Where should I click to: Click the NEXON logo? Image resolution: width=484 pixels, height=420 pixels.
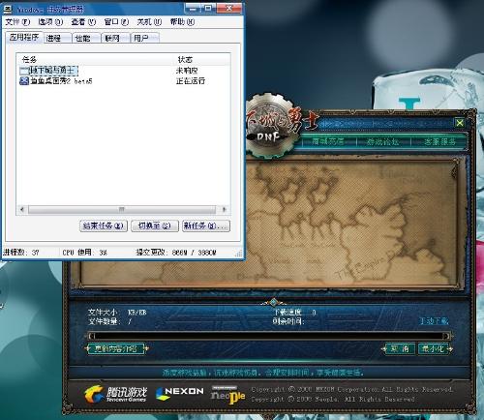point(179,393)
